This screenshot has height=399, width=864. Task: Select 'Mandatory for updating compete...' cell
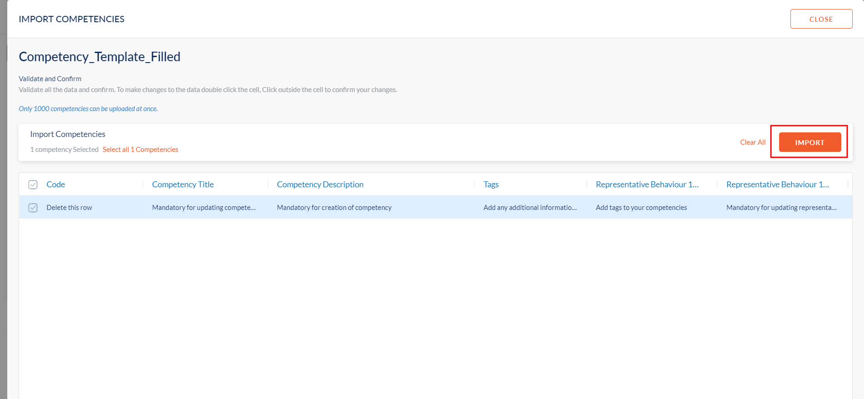pyautogui.click(x=204, y=208)
